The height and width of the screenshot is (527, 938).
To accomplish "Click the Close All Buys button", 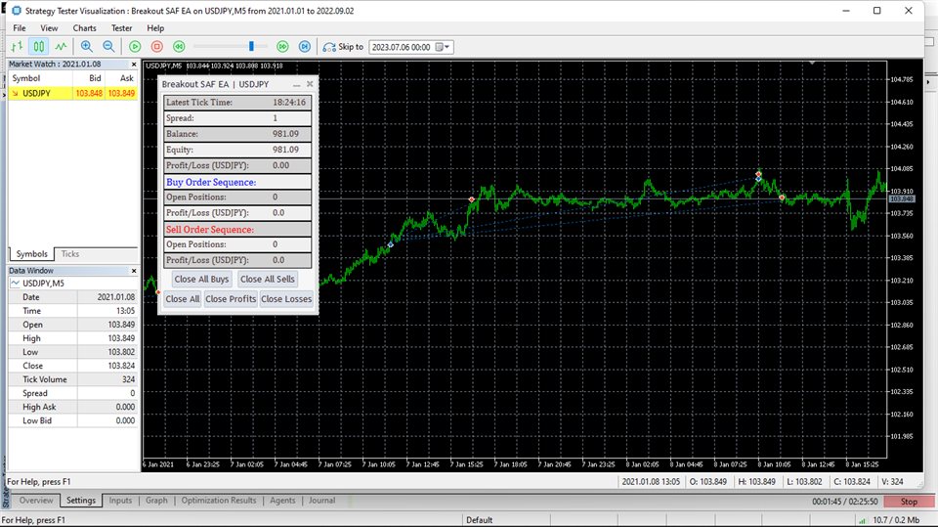I will [201, 279].
